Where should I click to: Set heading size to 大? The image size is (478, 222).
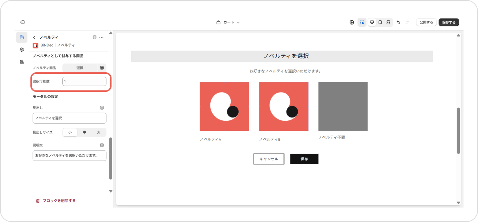[98, 132]
